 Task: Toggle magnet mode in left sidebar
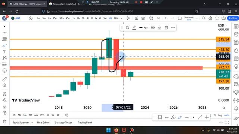tap(4, 94)
